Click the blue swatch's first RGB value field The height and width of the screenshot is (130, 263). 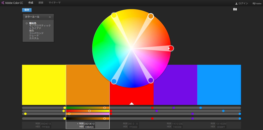tap(217, 124)
